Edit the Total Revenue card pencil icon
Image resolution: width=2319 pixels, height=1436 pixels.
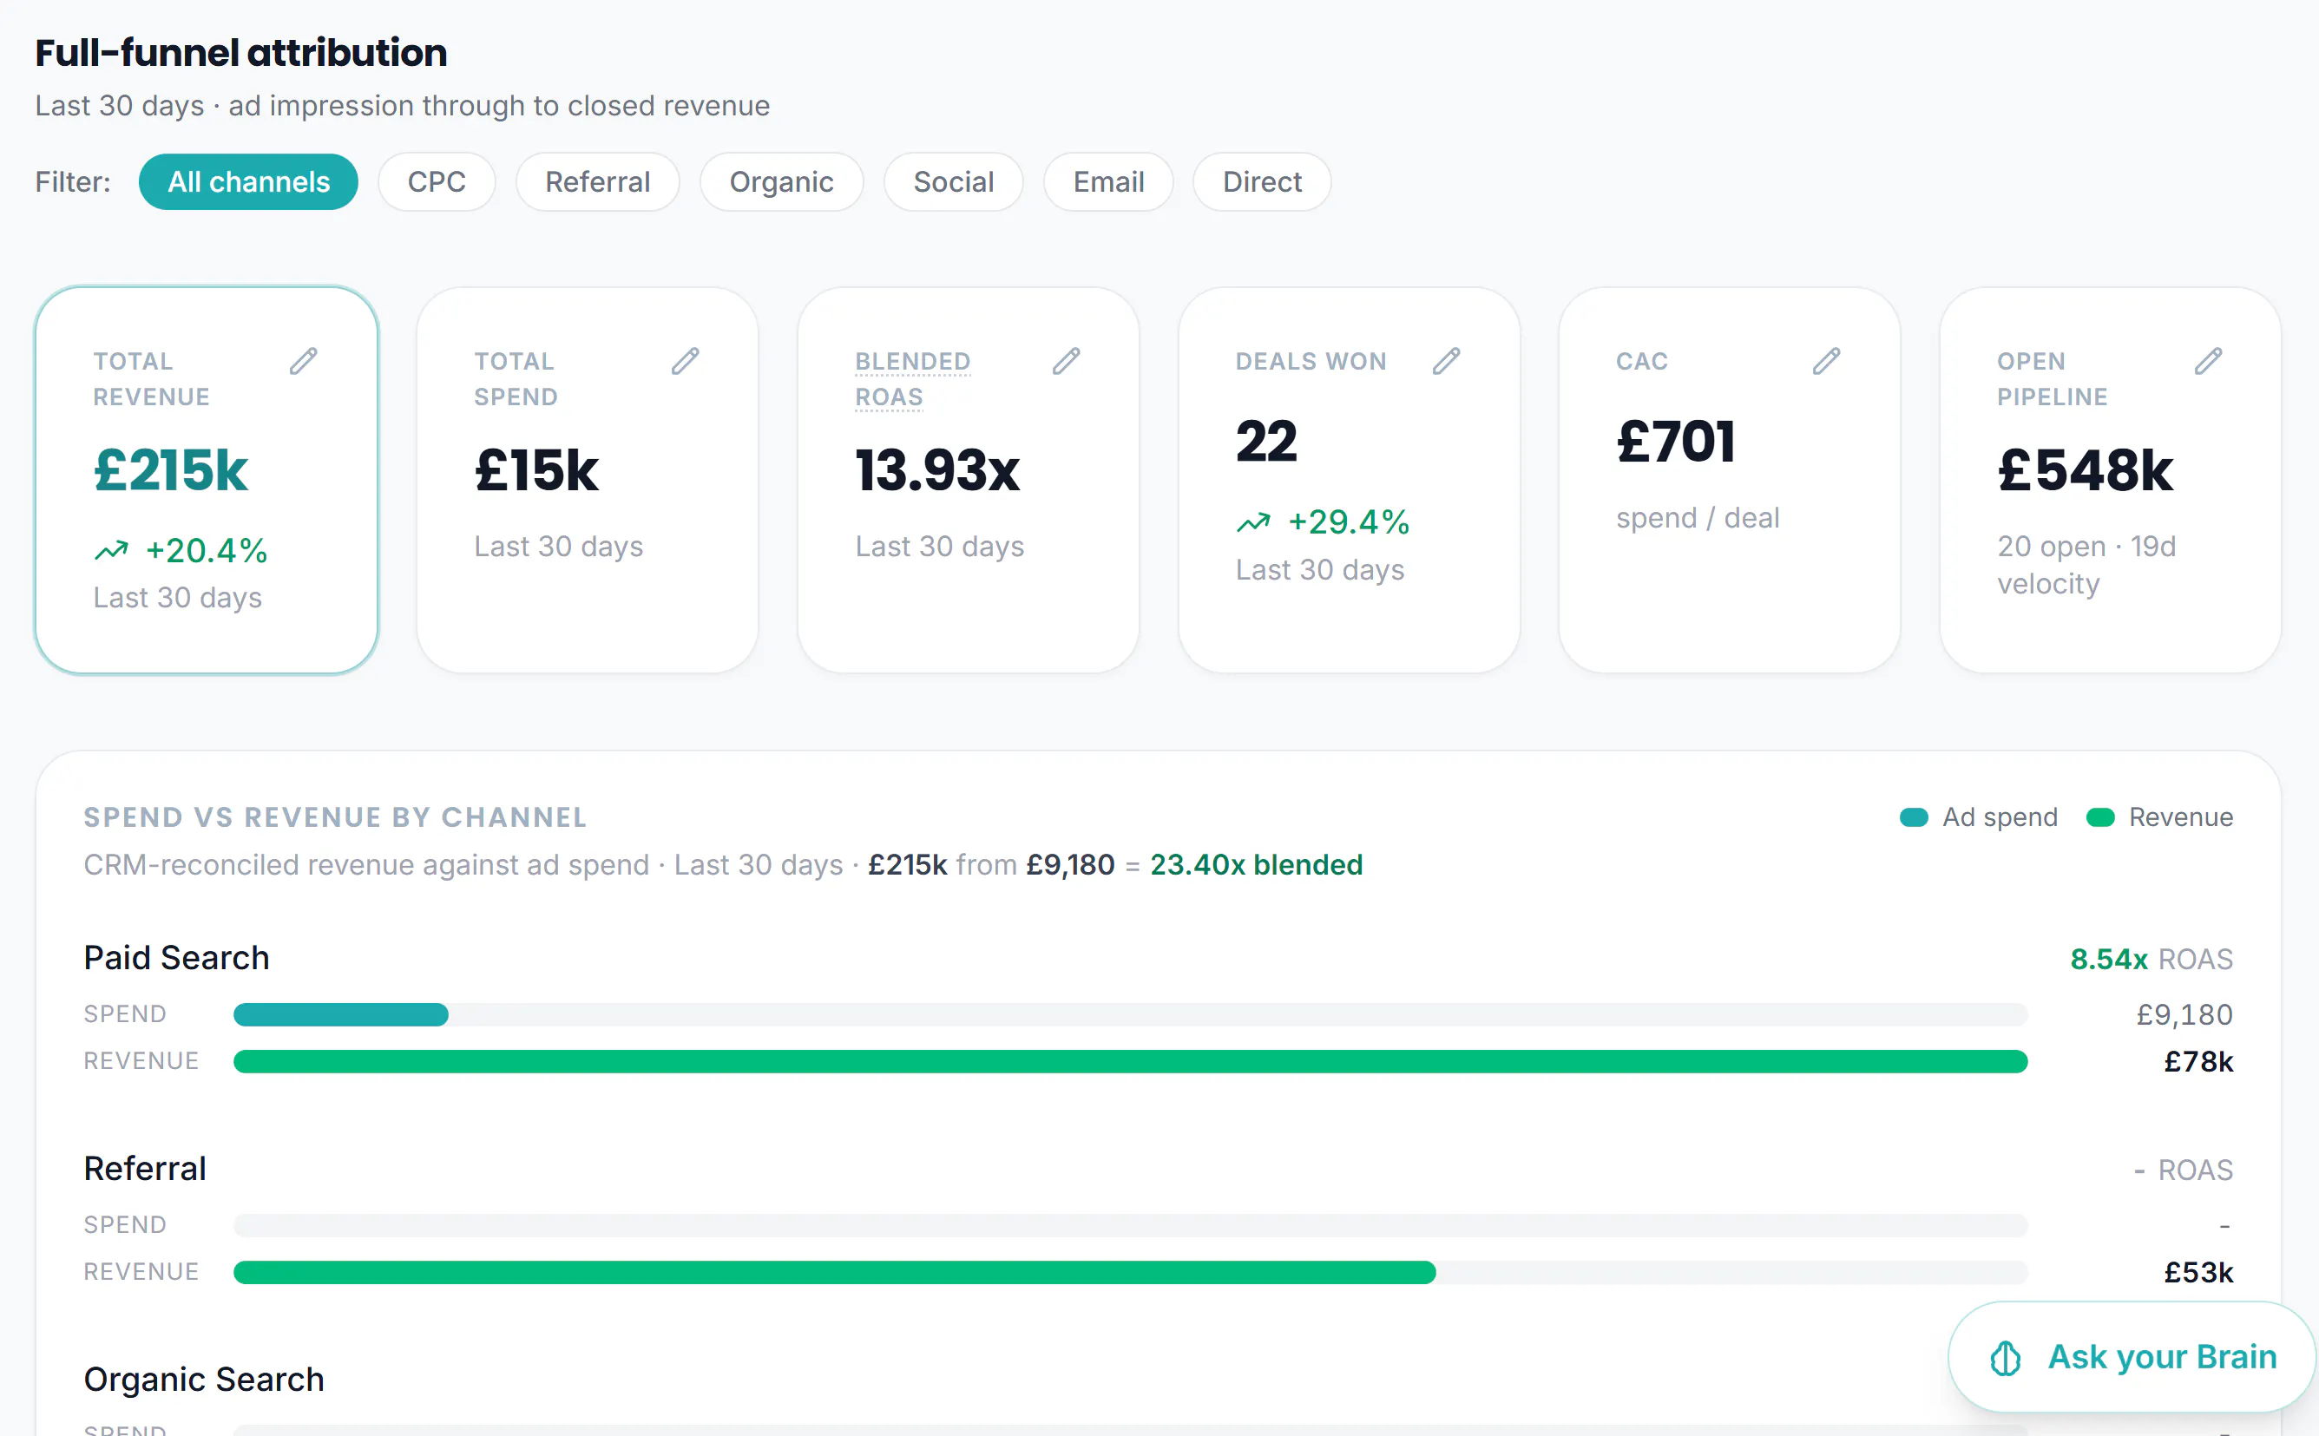coord(303,361)
